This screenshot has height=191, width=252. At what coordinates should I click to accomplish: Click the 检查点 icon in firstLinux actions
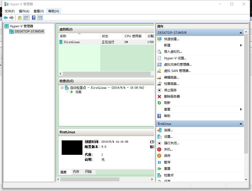(159, 175)
